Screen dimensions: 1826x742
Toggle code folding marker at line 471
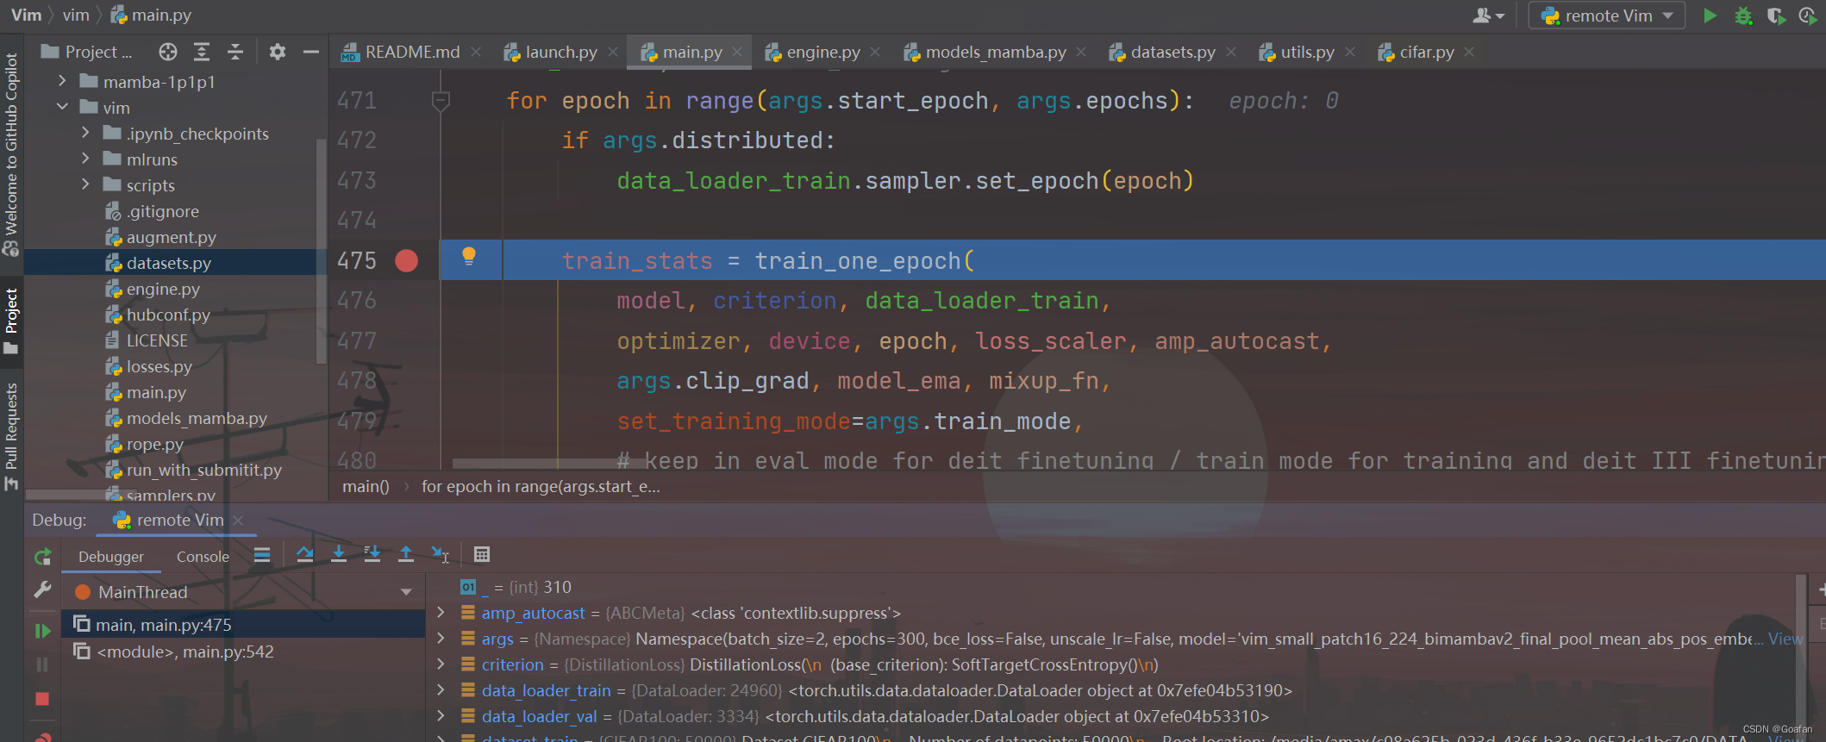click(441, 101)
